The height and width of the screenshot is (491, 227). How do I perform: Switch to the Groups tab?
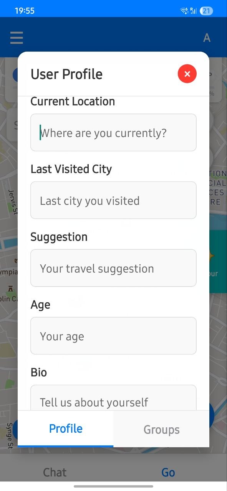(x=161, y=429)
